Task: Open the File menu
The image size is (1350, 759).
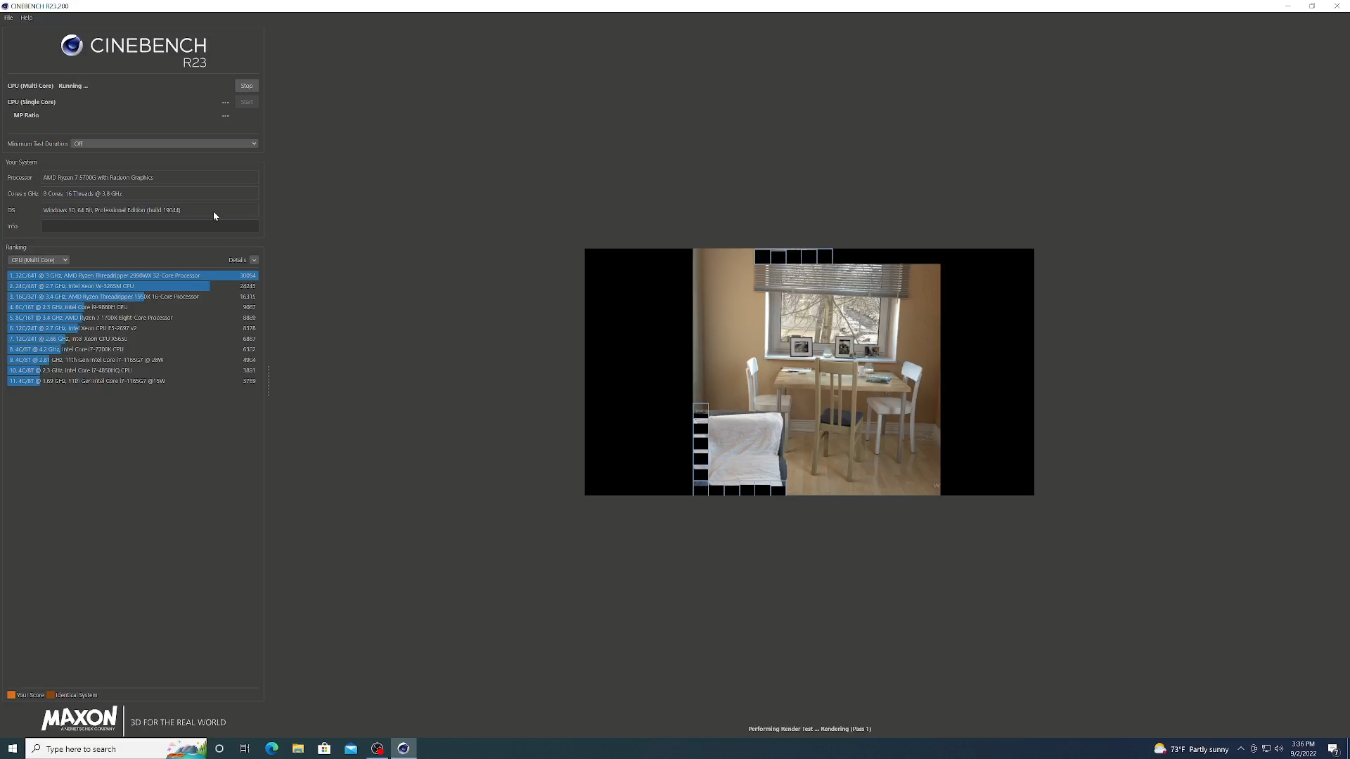Action: click(8, 18)
